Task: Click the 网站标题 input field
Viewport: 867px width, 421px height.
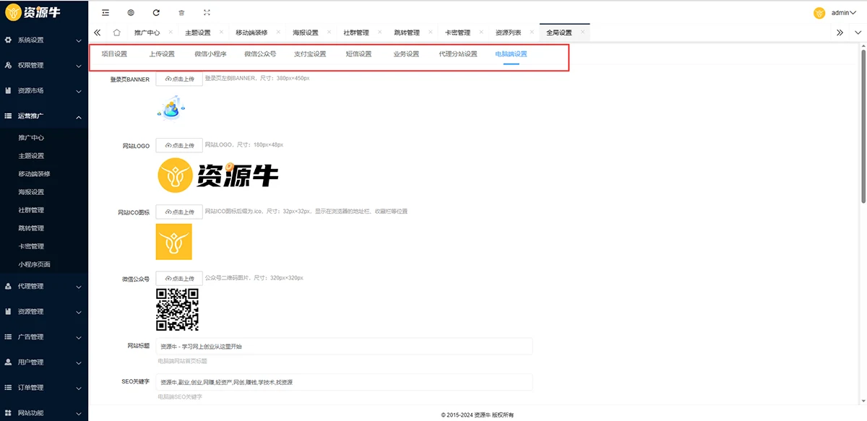Action: point(344,347)
